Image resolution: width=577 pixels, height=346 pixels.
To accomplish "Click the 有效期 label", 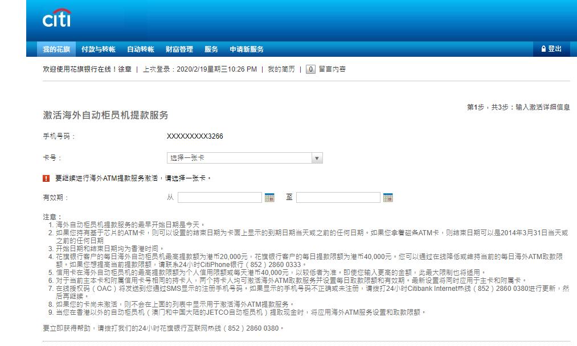I will (x=56, y=197).
